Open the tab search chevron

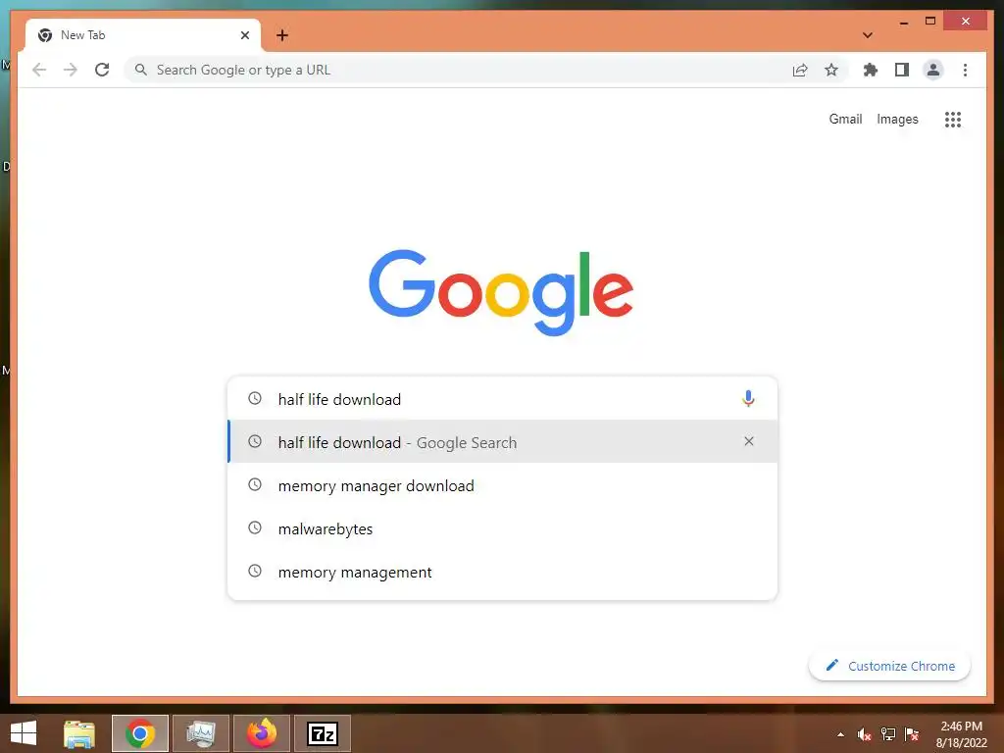867,35
